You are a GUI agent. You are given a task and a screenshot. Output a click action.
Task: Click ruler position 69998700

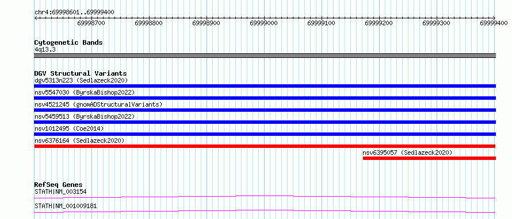91,23
